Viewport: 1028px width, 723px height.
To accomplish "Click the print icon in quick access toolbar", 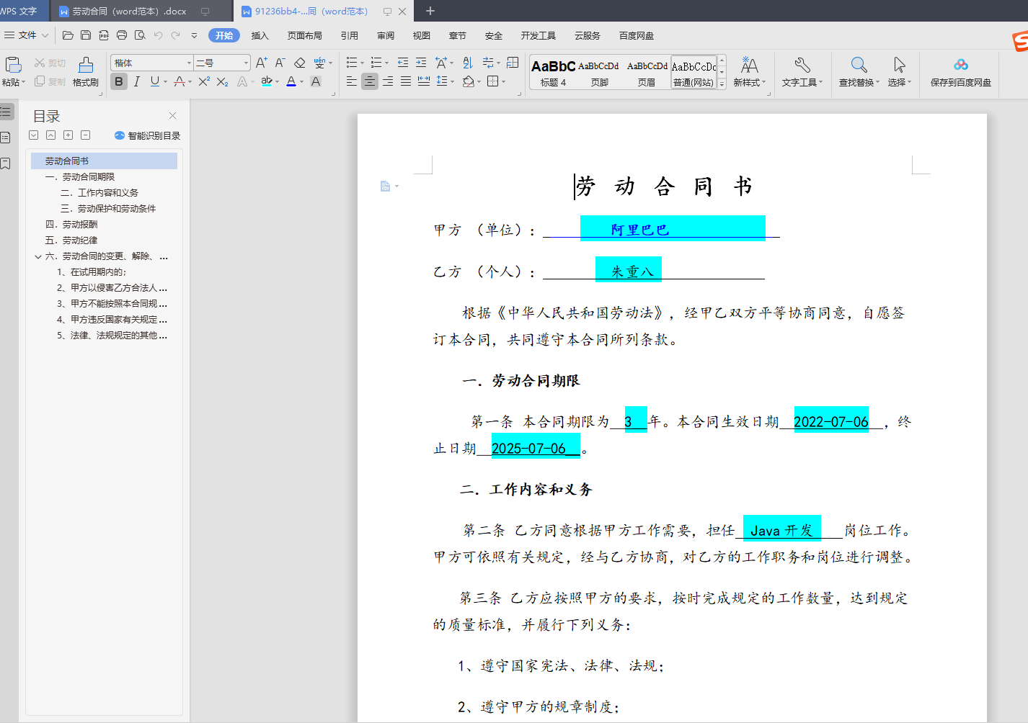I will click(x=122, y=35).
